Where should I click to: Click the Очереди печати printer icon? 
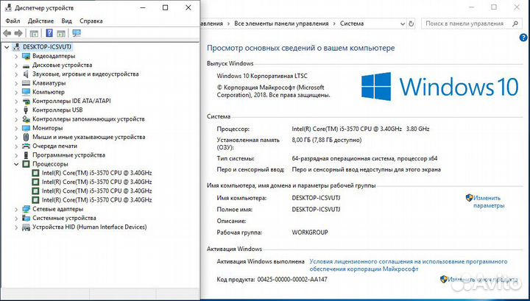point(26,146)
